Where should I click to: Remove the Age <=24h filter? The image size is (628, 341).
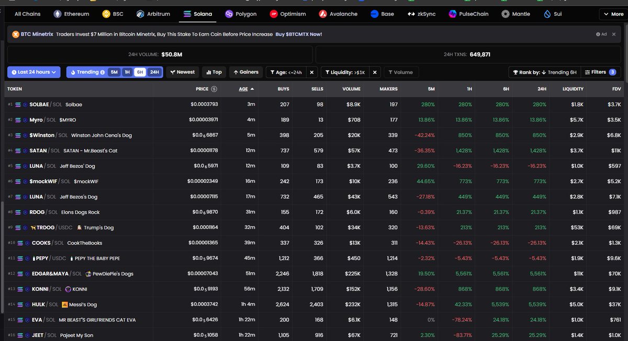point(311,72)
